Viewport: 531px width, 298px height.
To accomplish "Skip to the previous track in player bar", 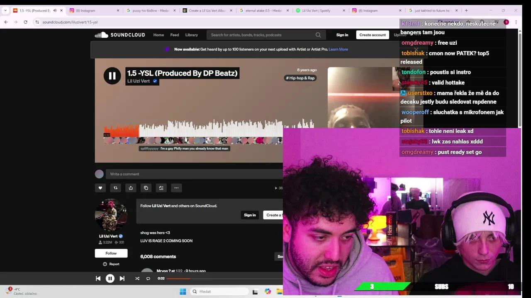I will pyautogui.click(x=98, y=279).
